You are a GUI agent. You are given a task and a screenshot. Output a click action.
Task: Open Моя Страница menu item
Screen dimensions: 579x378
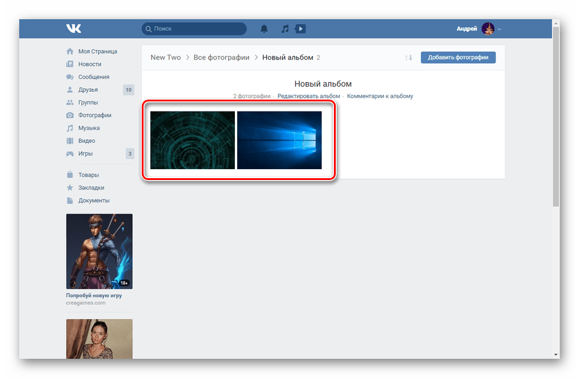(x=97, y=51)
